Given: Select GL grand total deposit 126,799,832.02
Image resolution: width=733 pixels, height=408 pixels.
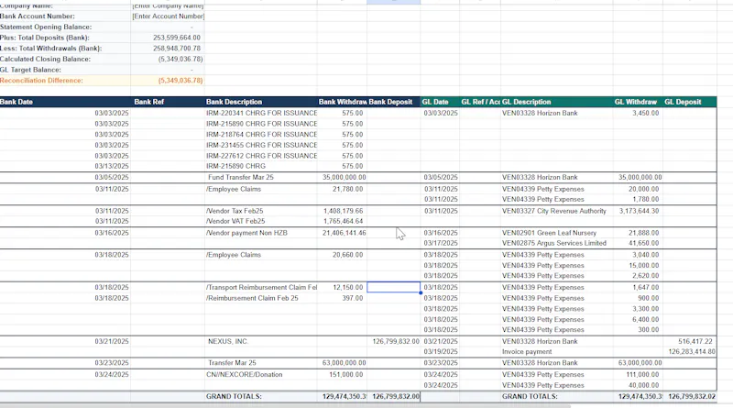Looking at the screenshot, I should [690, 396].
